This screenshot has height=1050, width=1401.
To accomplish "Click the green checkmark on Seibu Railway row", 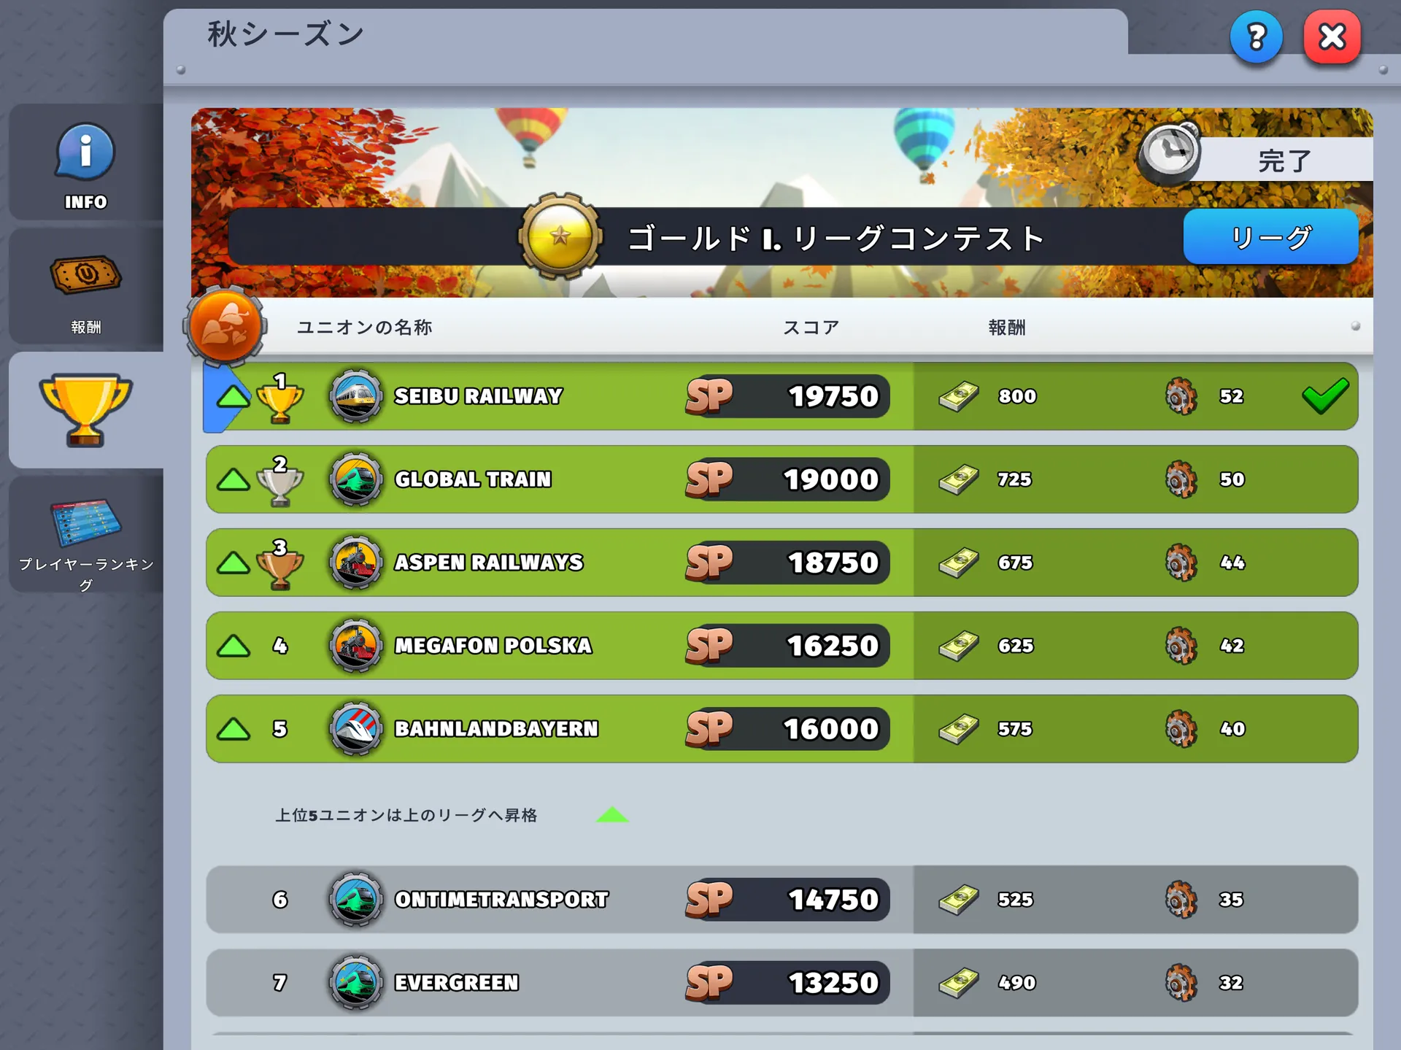I will click(1325, 395).
